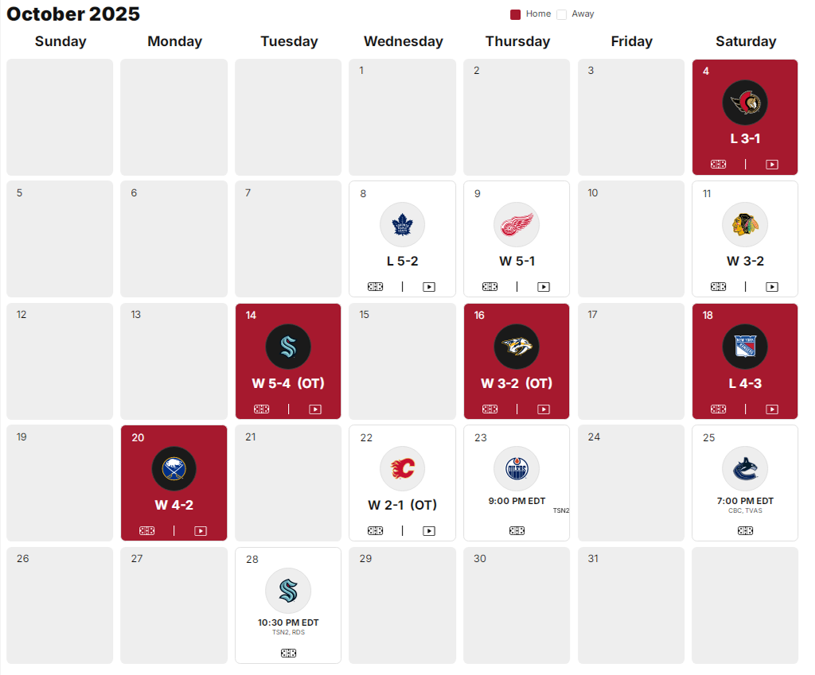Click the Kraken logo on October 28
Screen dimensions: 815x675
tap(288, 590)
